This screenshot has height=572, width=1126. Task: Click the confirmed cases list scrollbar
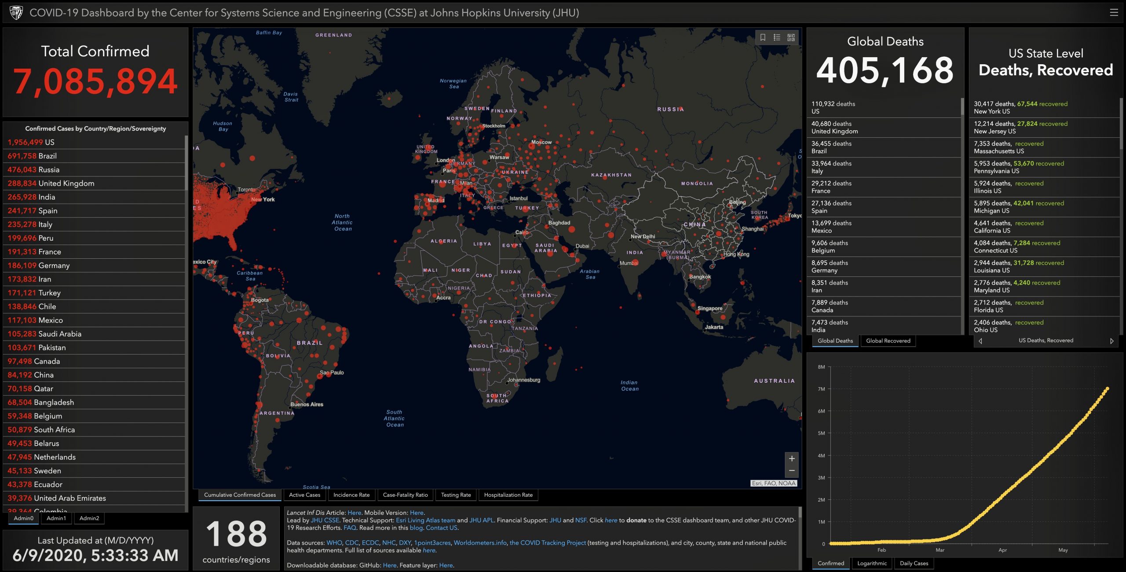186,163
